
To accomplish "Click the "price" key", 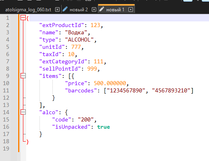I will (76, 84).
